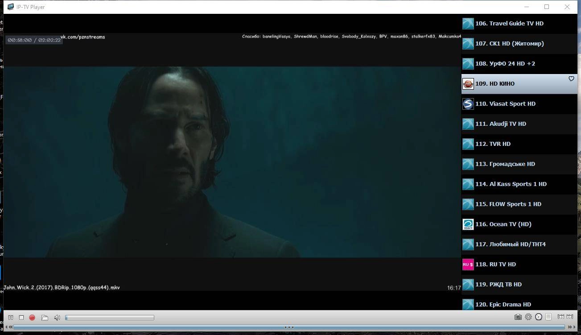Select channel 108. УрФО 24 HD +2

519,64
